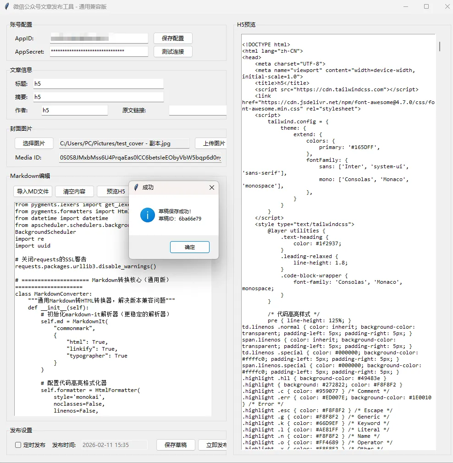Screen dimensions: 453x463
Task: Click "primary: '#165DFF'," in preview
Action: click(x=349, y=147)
